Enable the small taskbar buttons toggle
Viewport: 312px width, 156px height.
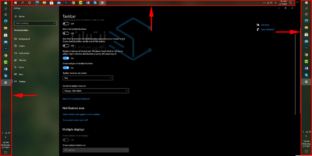[x=66, y=33]
